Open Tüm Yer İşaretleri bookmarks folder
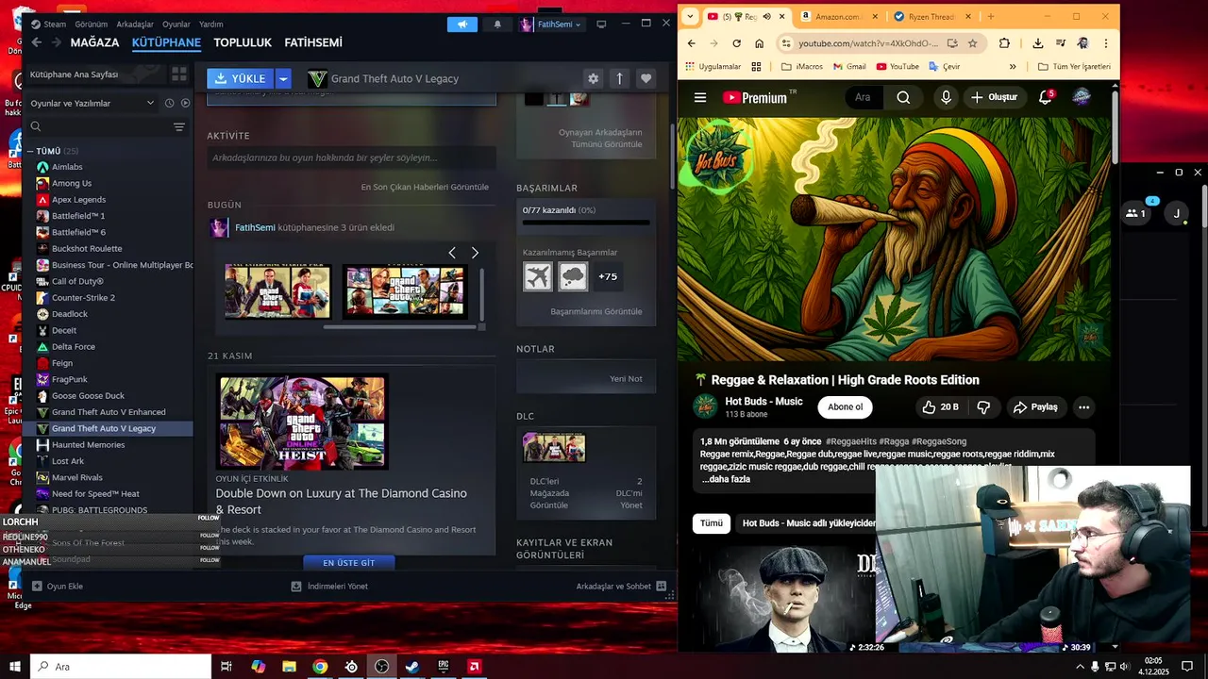This screenshot has height=679, width=1208. tap(1074, 67)
